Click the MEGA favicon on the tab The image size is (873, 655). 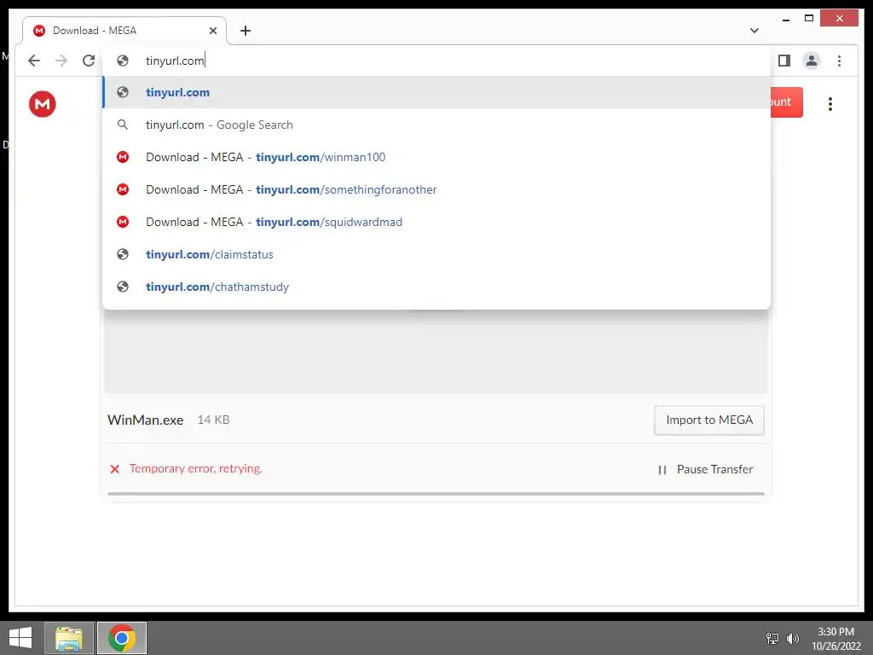click(x=39, y=31)
